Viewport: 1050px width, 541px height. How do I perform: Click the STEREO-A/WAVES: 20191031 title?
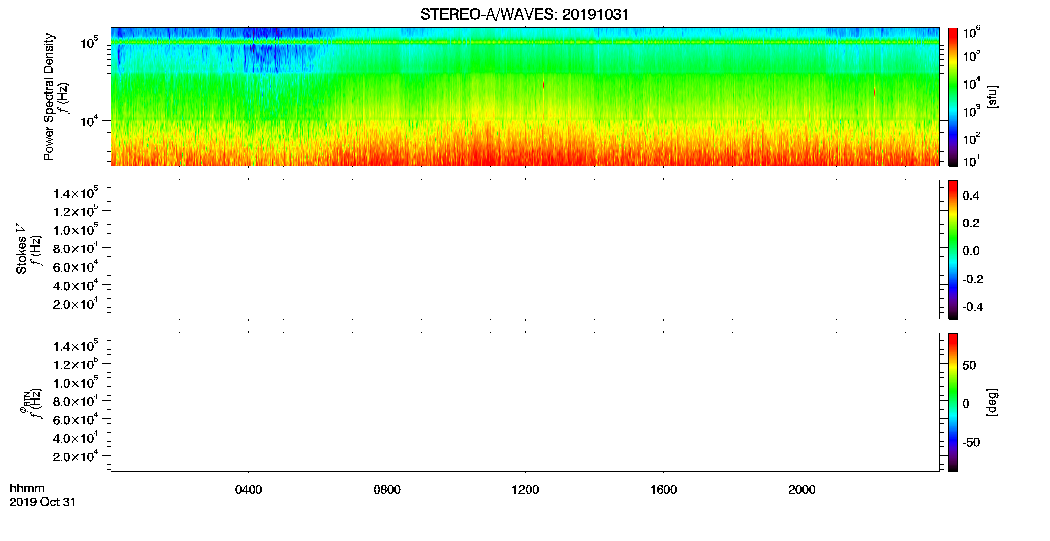pos(524,14)
